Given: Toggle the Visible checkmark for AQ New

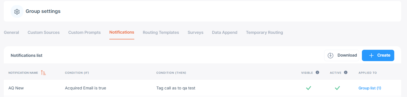Looking at the screenshot, I should click(x=309, y=88).
